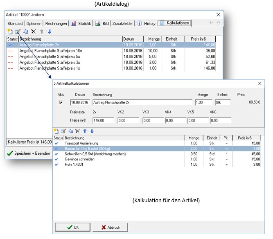Click new calculation icon in Artikel dialog toolbar
273x239 pixels.
click(x=10, y=32)
